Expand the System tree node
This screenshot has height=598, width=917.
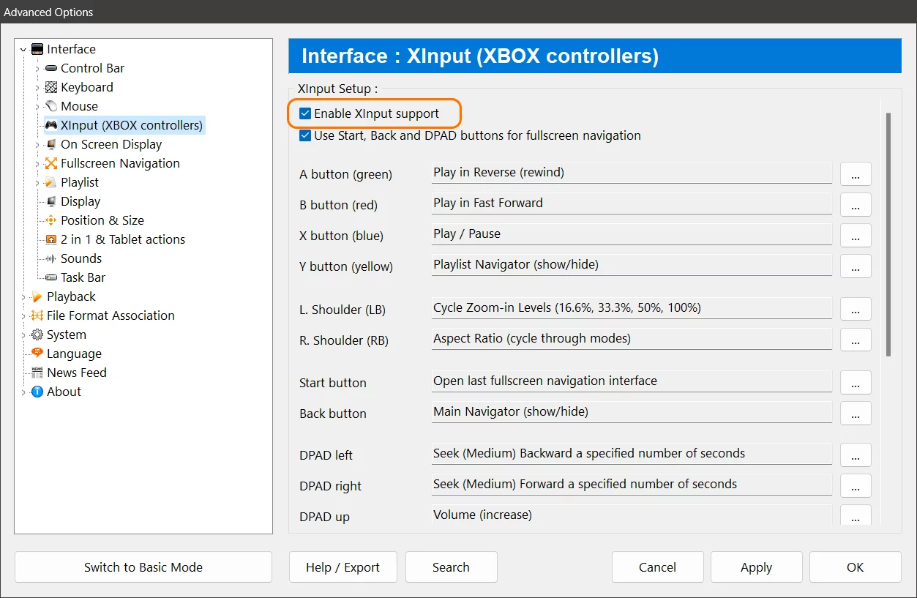[23, 335]
